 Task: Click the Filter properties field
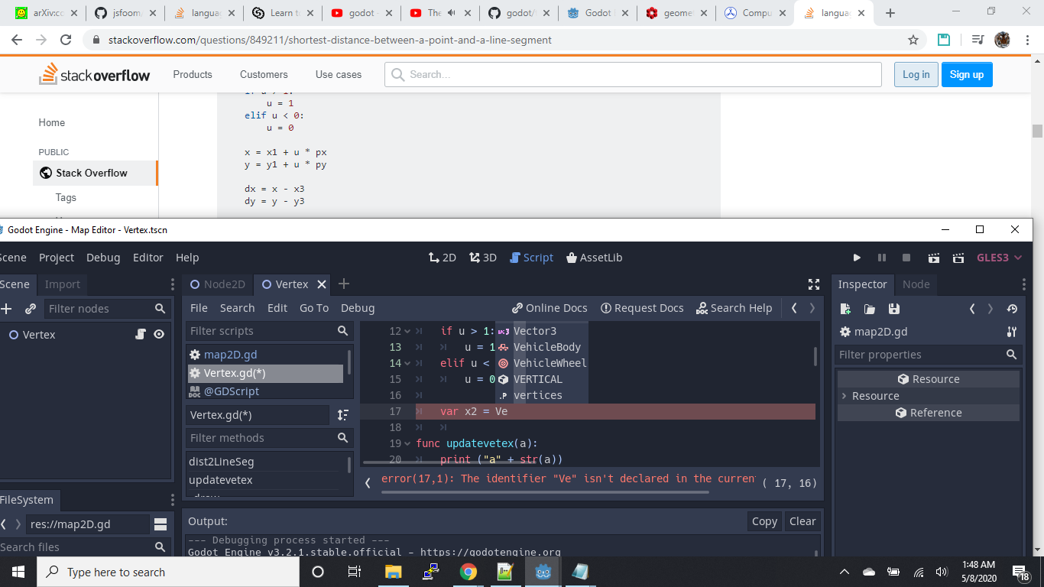tap(927, 355)
